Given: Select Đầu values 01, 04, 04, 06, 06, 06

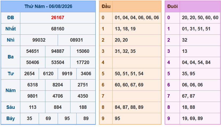Looking at the screenshot, I should click(x=137, y=18).
